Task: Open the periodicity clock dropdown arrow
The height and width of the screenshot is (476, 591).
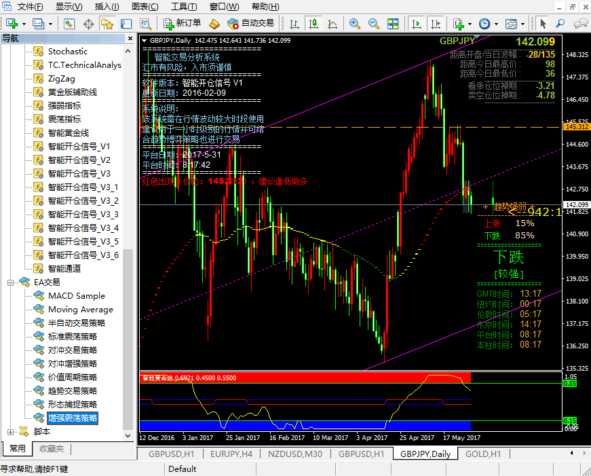Action: coord(496,24)
